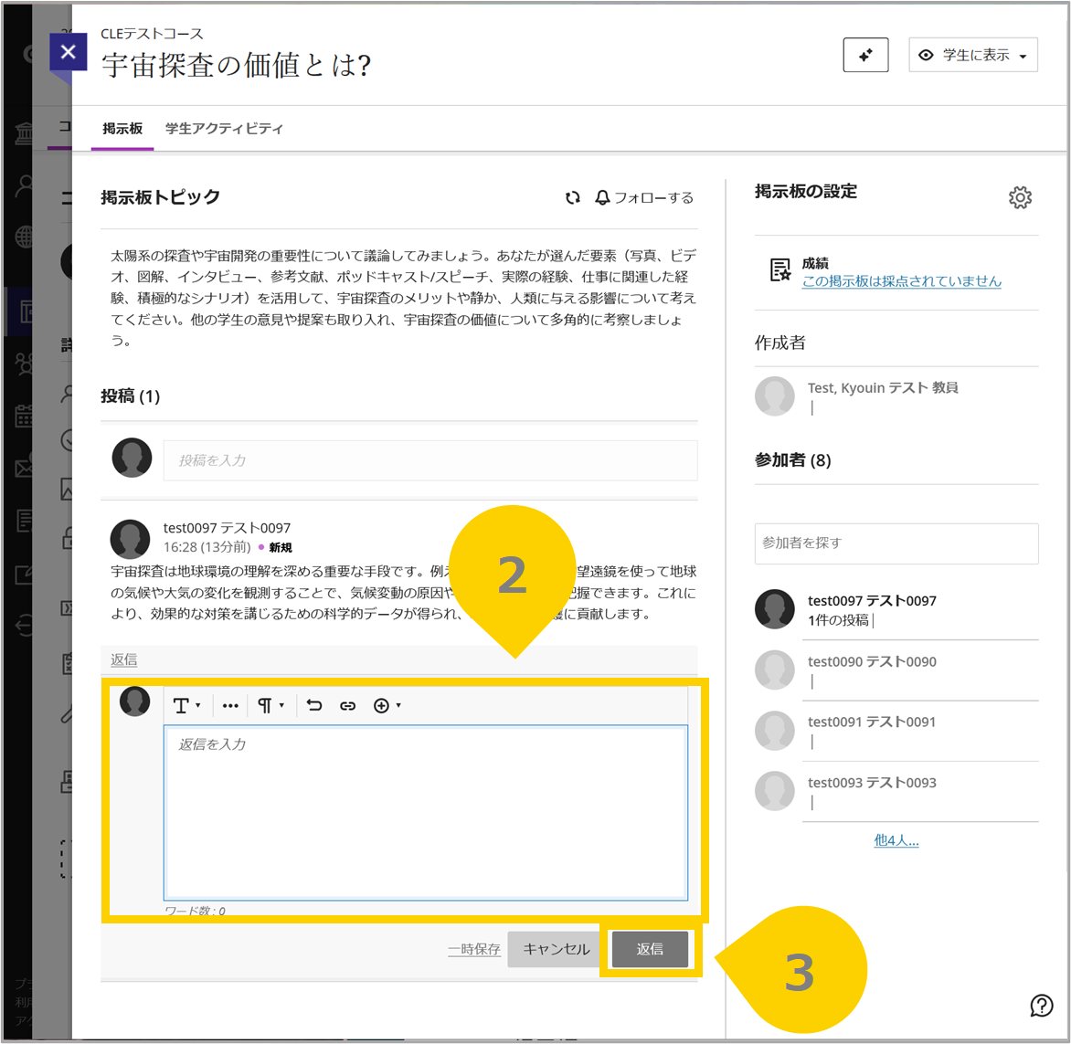Open discussion settings gear icon

[1020, 198]
